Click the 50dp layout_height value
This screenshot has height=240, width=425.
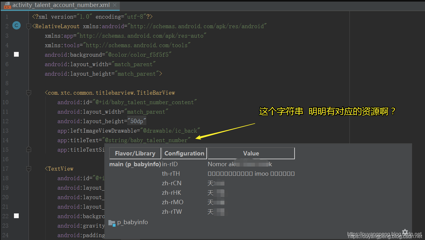[x=137, y=121]
